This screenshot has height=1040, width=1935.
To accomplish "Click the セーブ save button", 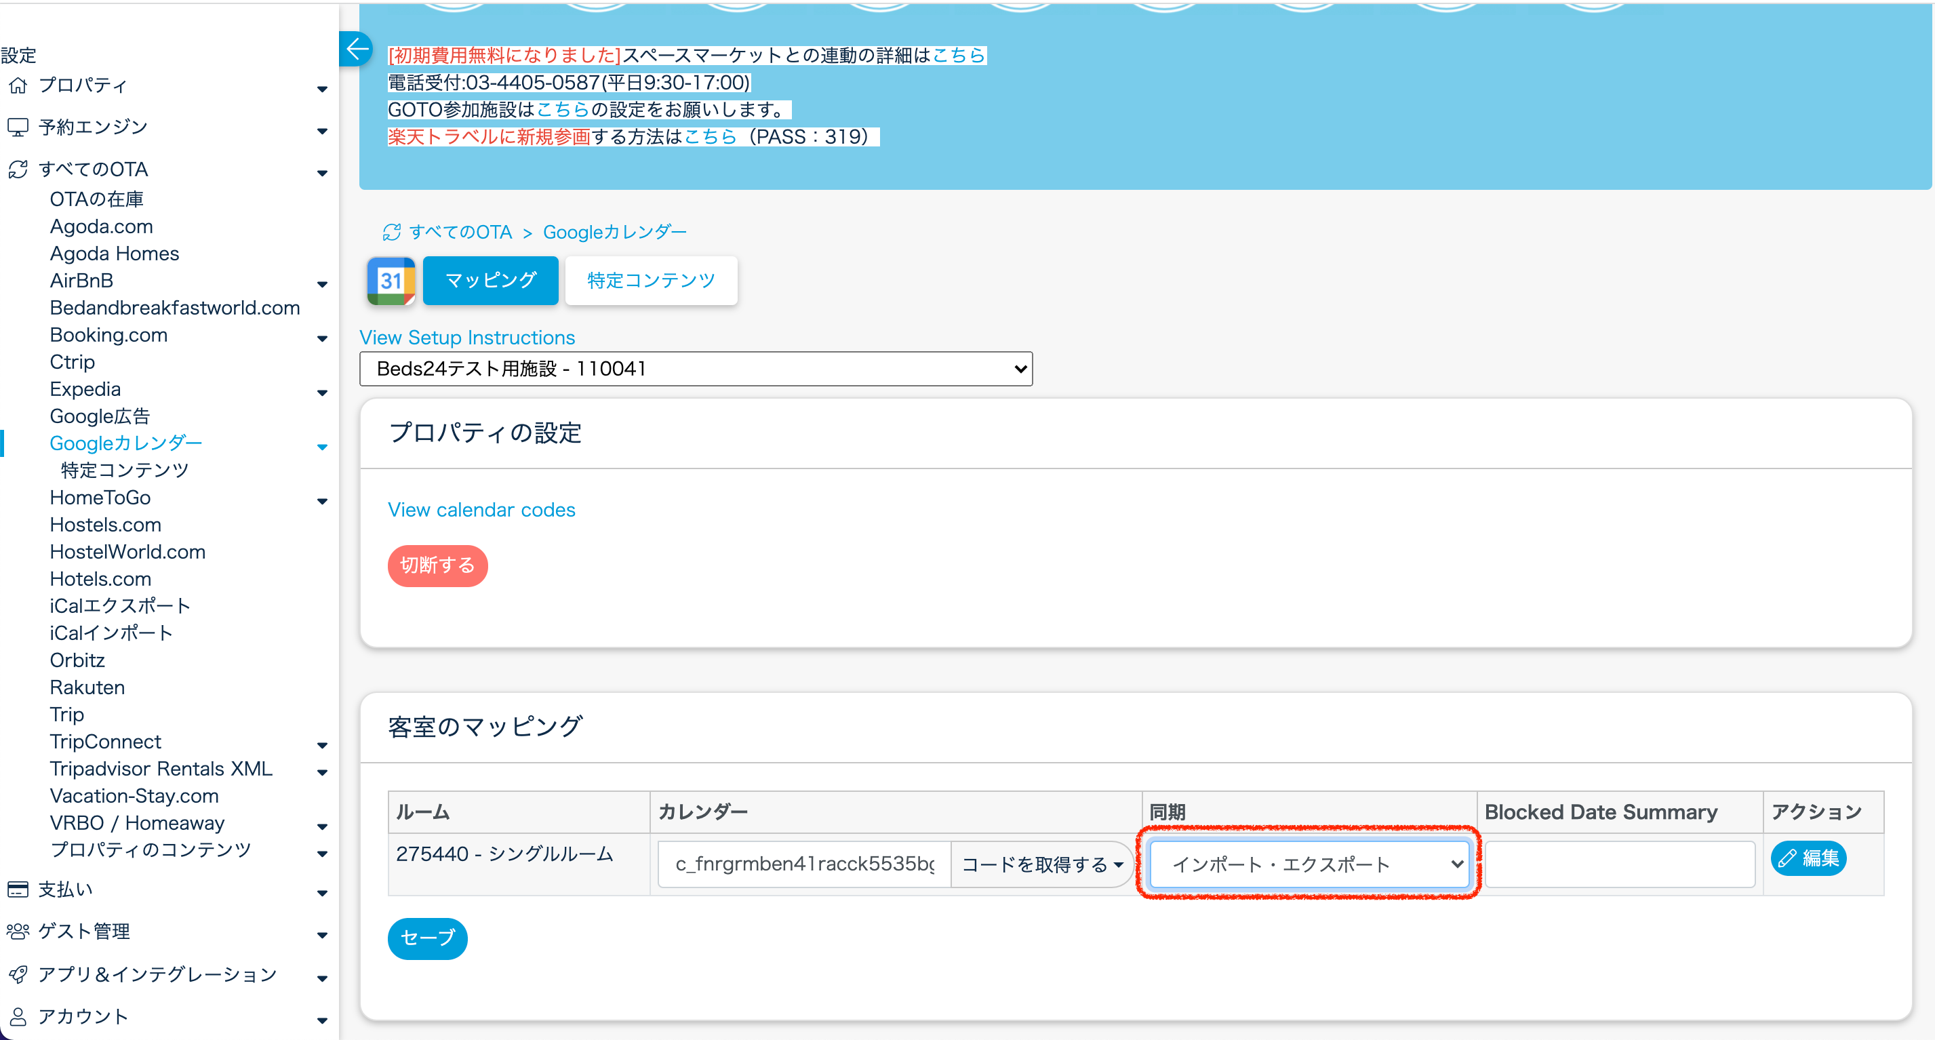I will (x=427, y=938).
